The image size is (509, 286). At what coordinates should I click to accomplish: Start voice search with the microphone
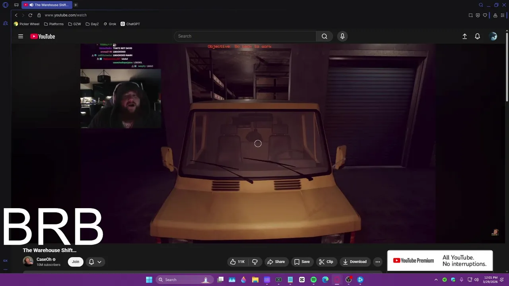(342, 36)
